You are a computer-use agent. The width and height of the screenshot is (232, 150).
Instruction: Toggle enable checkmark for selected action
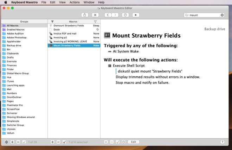(x=118, y=142)
